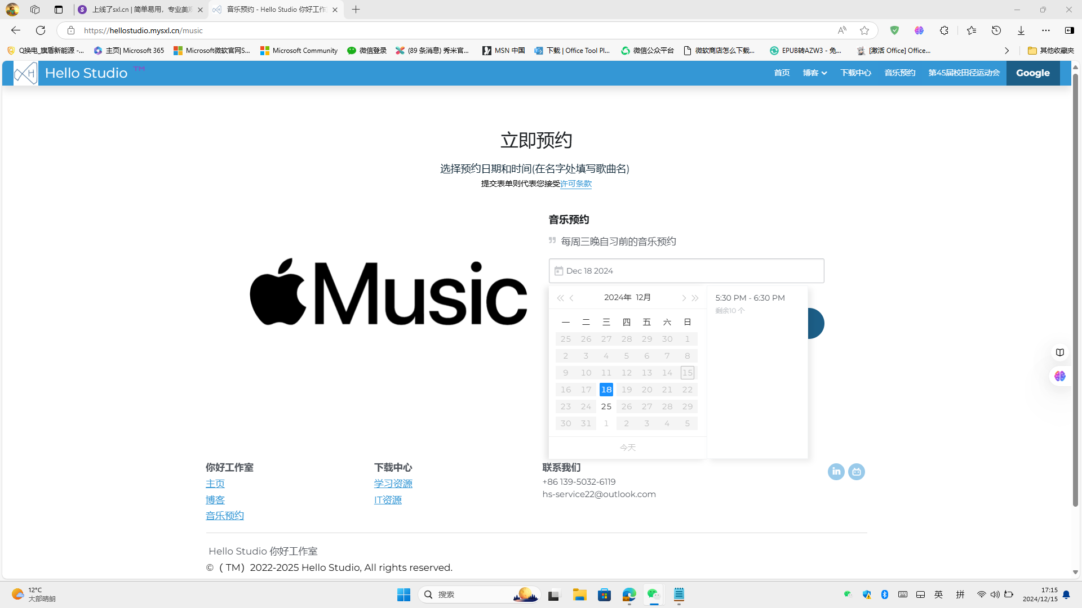Image resolution: width=1082 pixels, height=608 pixels.
Task: Click the 今天 button in calendar
Action: pos(628,448)
